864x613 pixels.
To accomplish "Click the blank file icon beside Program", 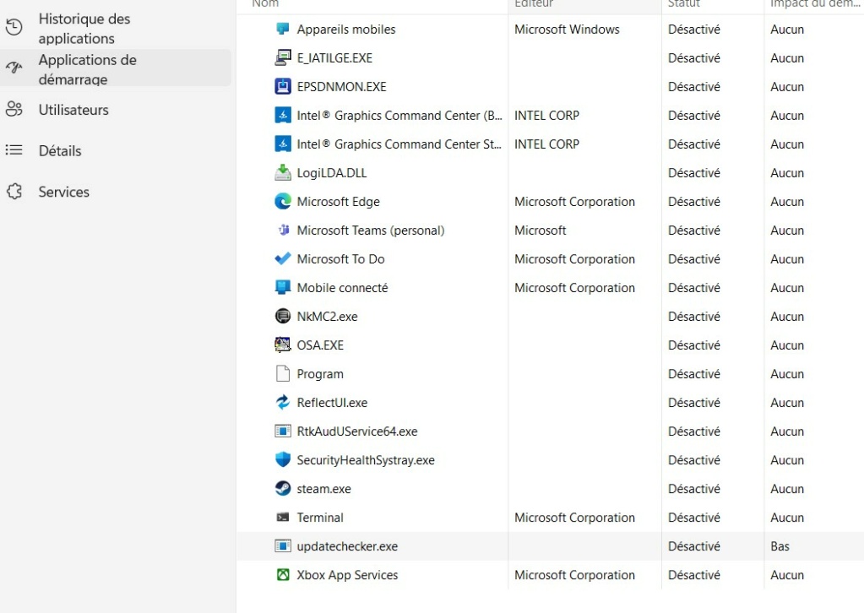I will pyautogui.click(x=283, y=373).
